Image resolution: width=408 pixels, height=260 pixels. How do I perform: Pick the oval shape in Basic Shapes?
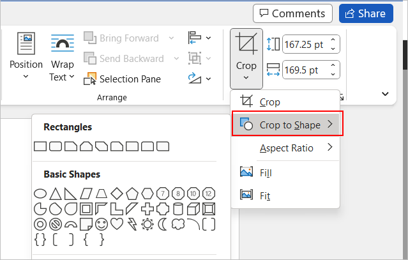40,193
